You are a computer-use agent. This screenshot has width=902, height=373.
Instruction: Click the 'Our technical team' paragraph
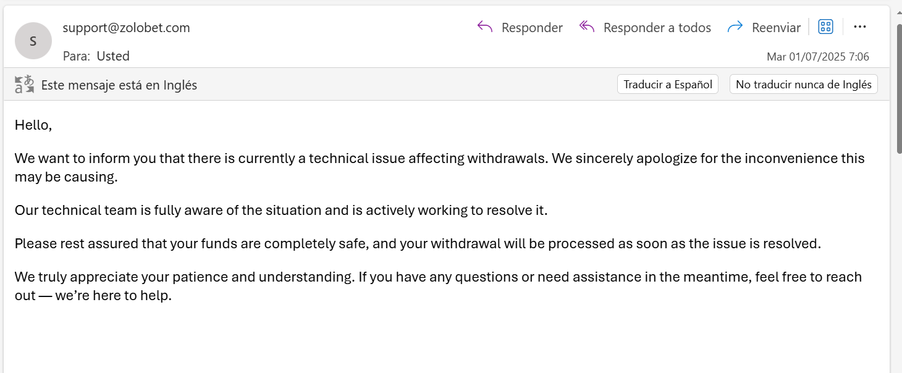281,210
